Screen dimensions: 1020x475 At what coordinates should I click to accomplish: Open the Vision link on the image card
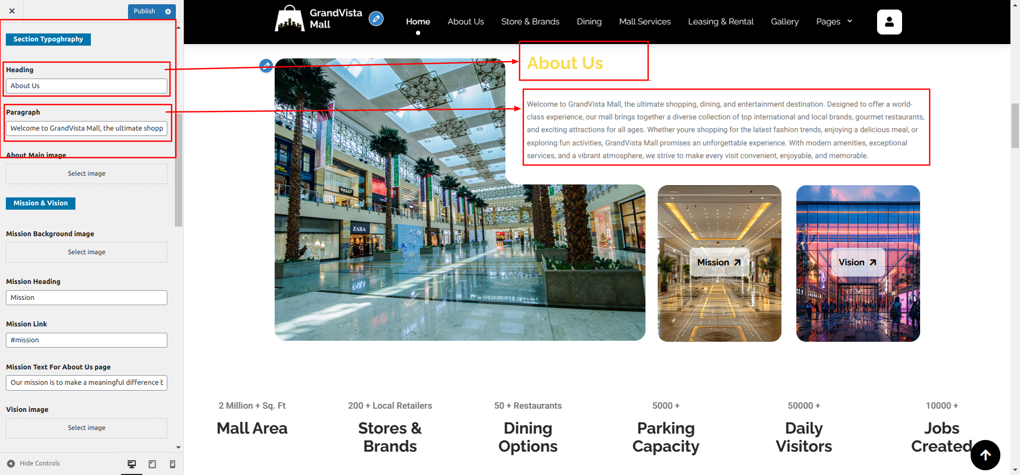click(x=857, y=262)
